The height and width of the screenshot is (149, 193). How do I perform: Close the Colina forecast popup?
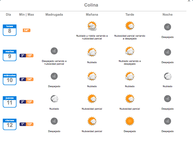pyautogui.click(x=189, y=1)
